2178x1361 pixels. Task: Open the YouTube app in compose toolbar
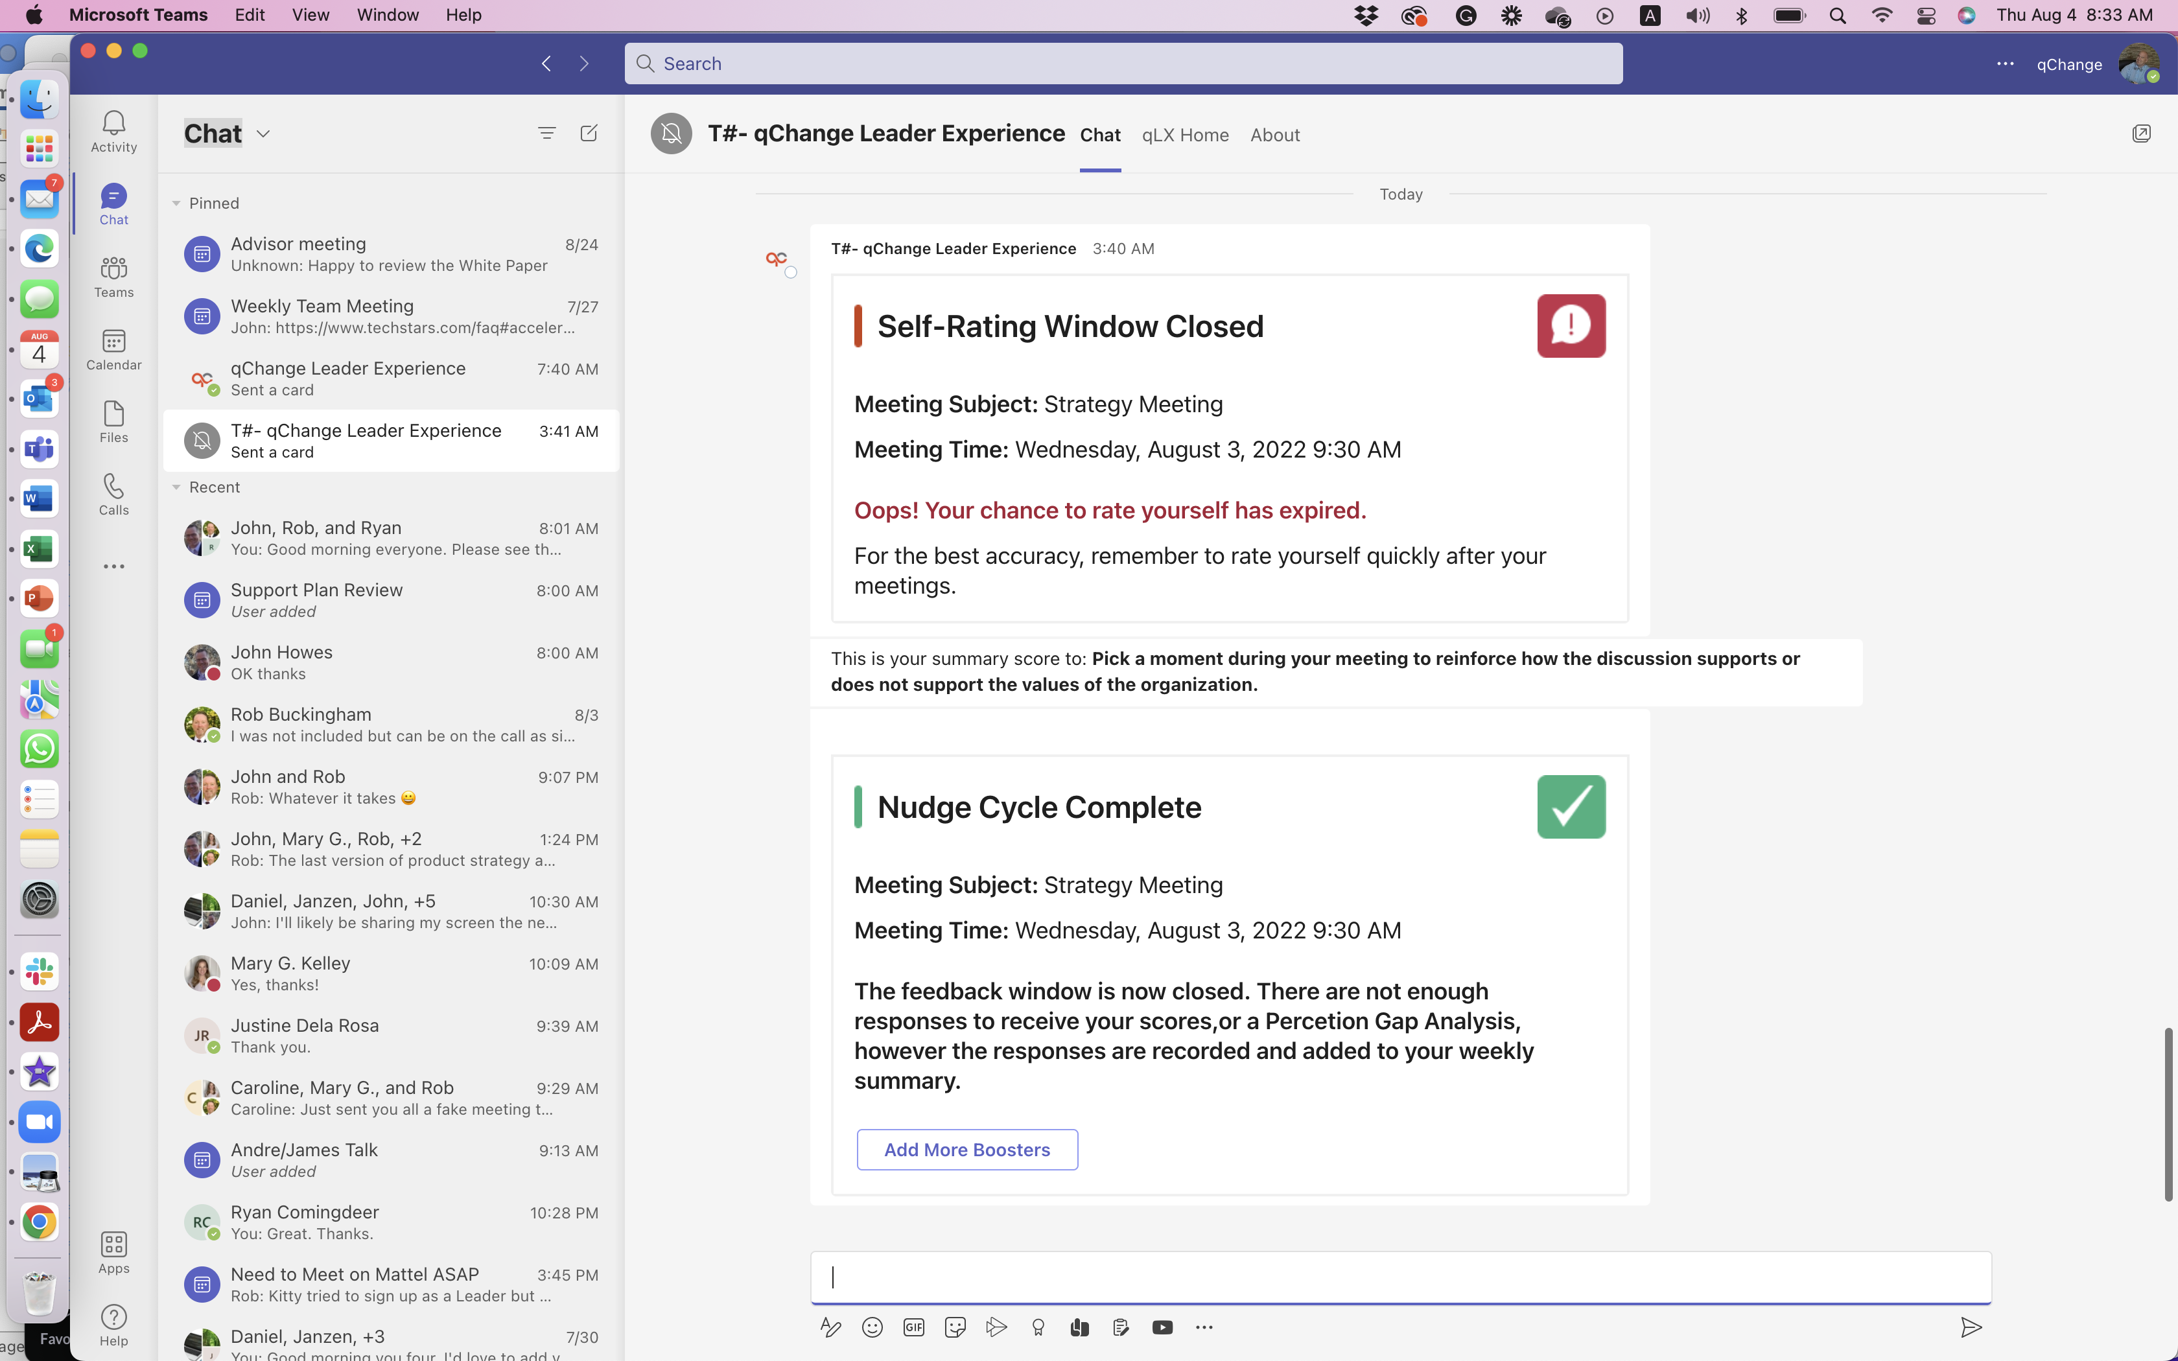point(1162,1327)
